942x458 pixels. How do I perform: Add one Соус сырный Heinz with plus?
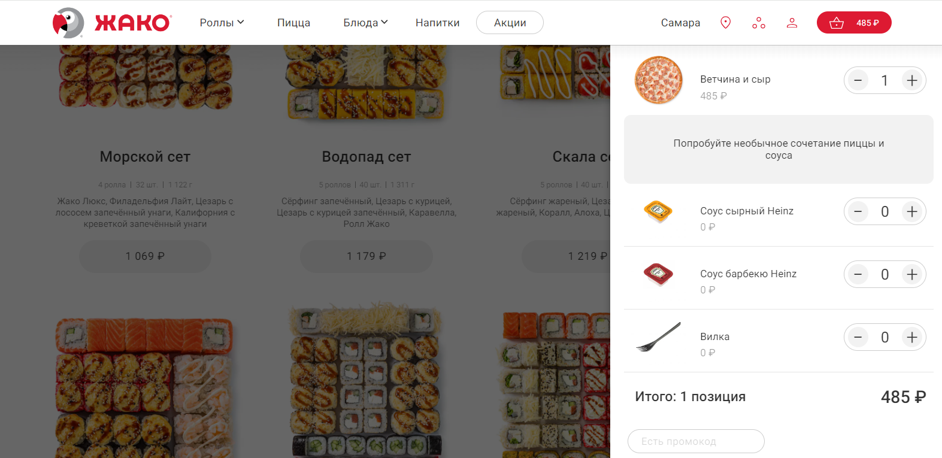tap(912, 211)
